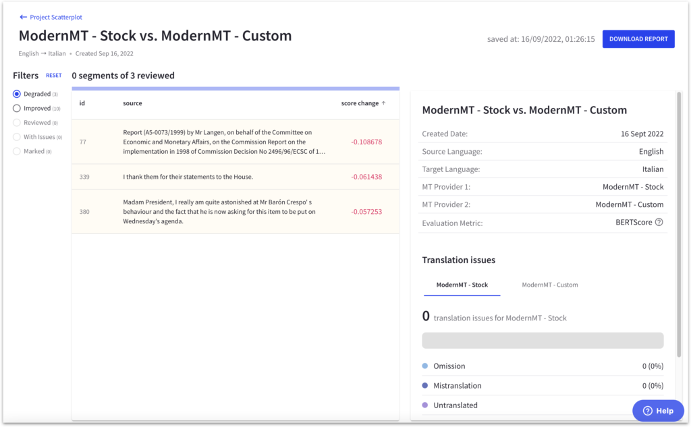Click the saved at timestamp text

[541, 39]
